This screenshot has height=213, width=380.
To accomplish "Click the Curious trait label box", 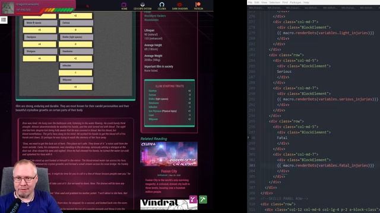I will tap(77, 22).
